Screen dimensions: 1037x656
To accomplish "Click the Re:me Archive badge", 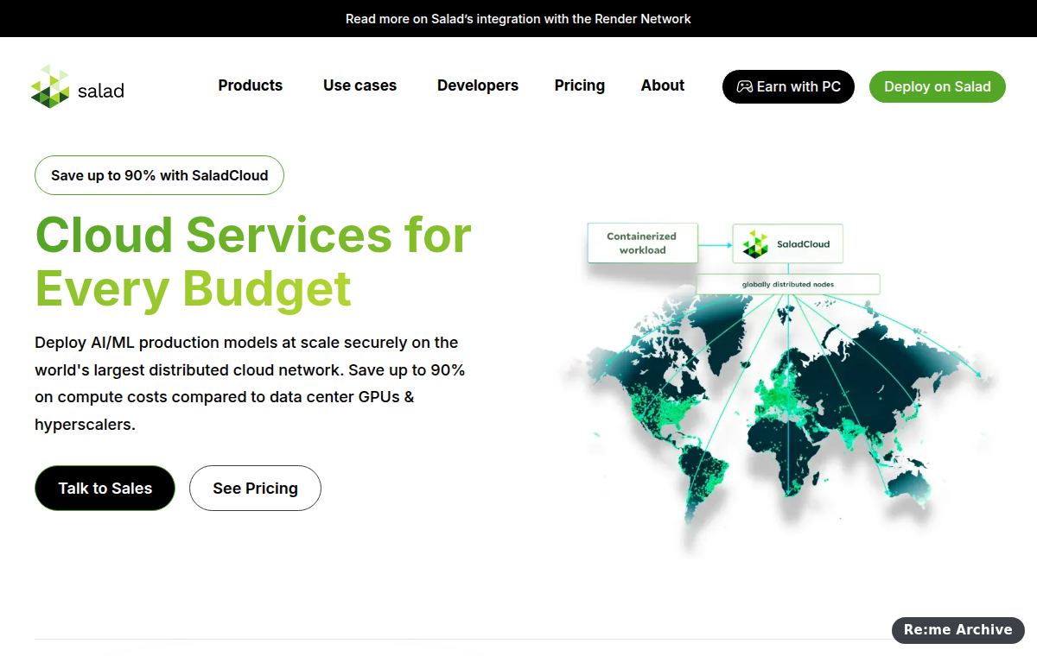I will tap(958, 630).
